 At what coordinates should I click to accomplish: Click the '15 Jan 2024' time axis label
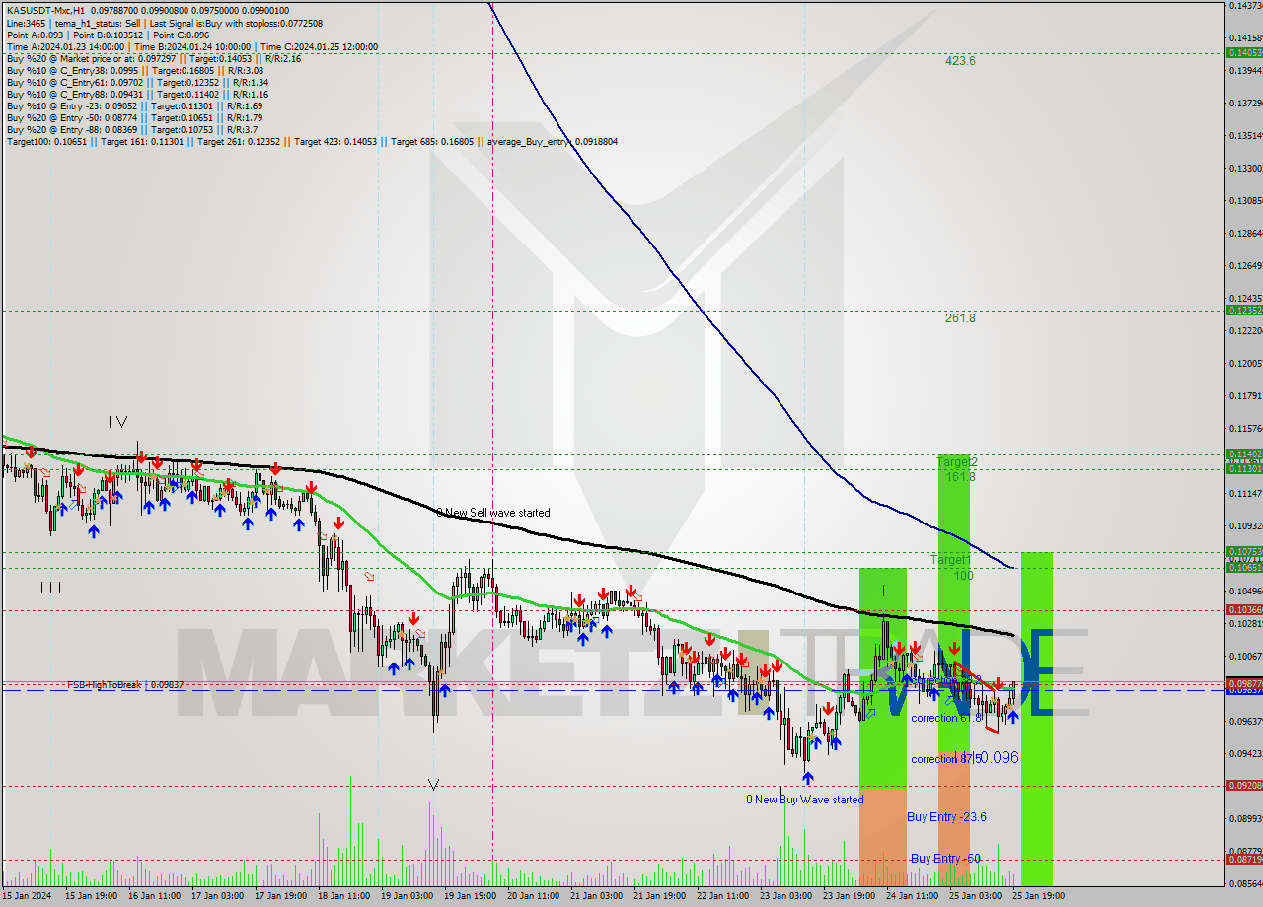pos(26,896)
